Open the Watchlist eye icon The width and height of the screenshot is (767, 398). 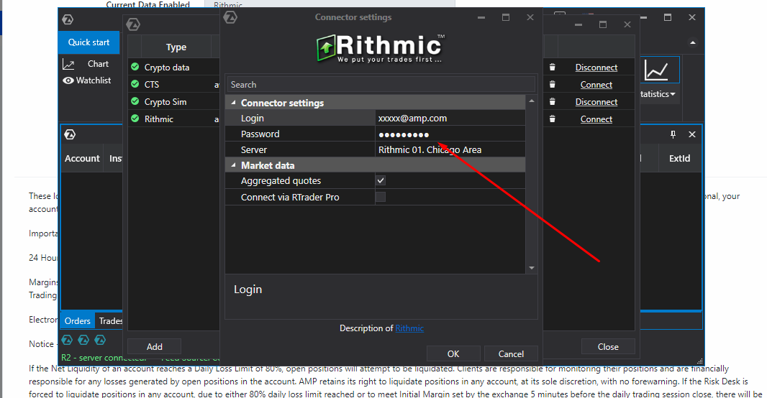tap(68, 80)
